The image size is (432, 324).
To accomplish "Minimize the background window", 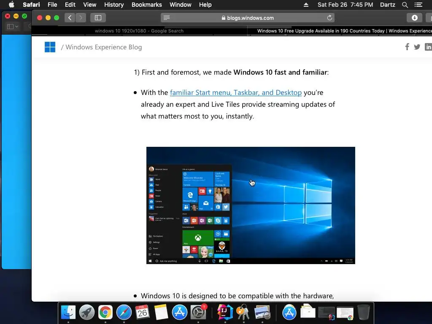I will (x=16, y=16).
